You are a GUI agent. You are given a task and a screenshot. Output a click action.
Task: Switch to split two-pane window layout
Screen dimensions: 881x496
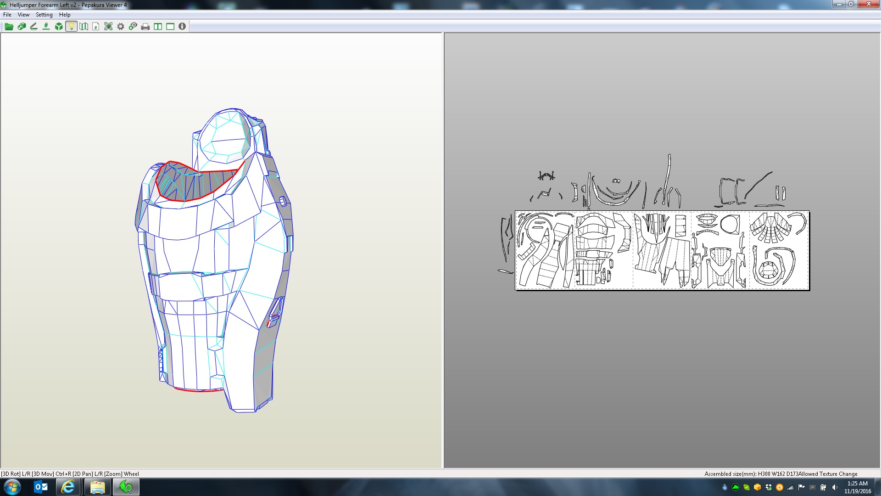click(x=158, y=27)
